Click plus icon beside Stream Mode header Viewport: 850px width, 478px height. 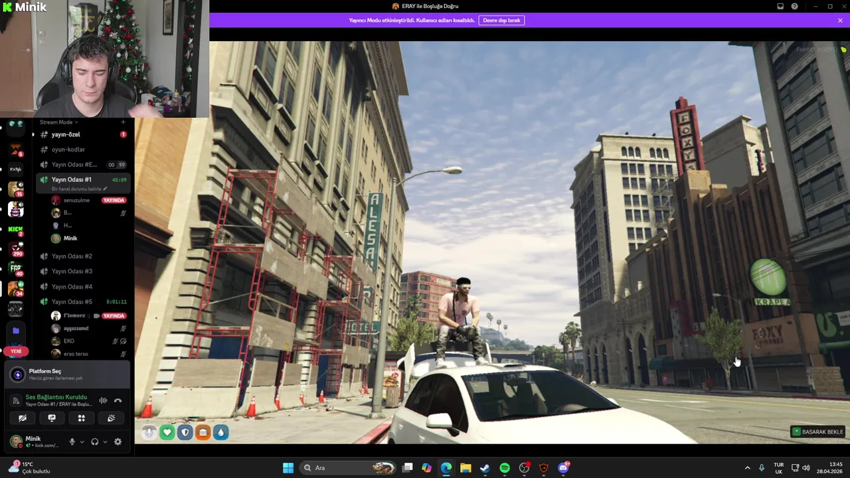click(x=123, y=122)
